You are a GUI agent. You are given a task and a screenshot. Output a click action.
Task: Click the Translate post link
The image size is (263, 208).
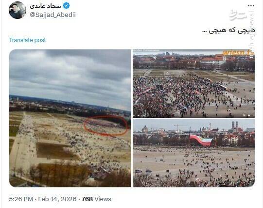[27, 40]
